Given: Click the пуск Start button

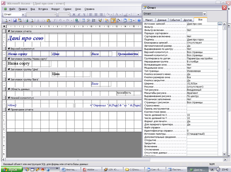Looking at the screenshot, I should pos(12,170).
